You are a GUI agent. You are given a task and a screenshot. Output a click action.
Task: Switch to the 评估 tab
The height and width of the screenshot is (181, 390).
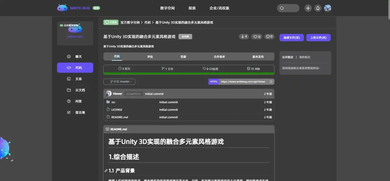[150, 57]
